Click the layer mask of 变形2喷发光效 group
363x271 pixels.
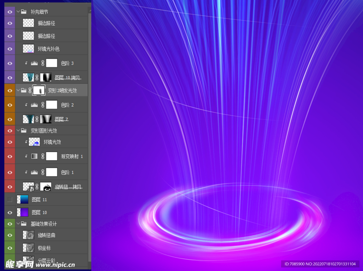pyautogui.click(x=39, y=91)
